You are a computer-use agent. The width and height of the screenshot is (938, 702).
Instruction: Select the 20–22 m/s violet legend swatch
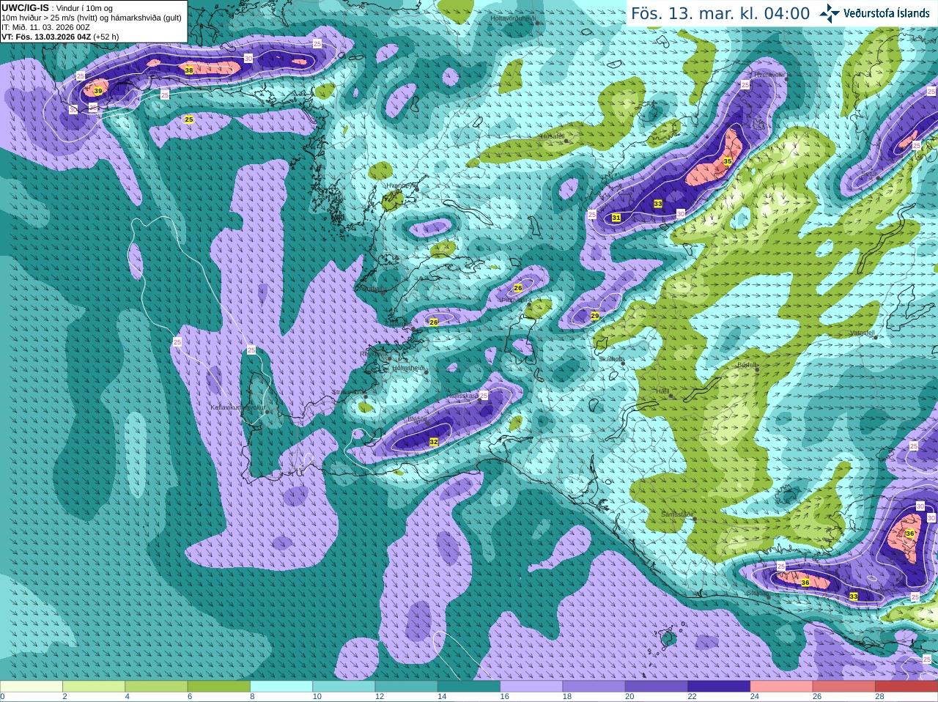click(657, 686)
